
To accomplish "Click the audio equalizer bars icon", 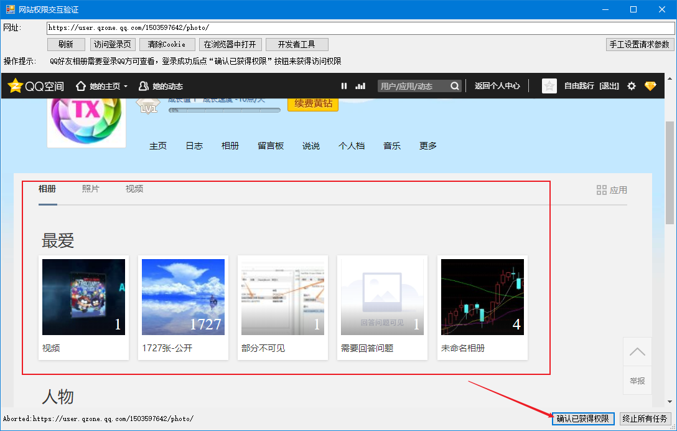I will pyautogui.click(x=360, y=86).
